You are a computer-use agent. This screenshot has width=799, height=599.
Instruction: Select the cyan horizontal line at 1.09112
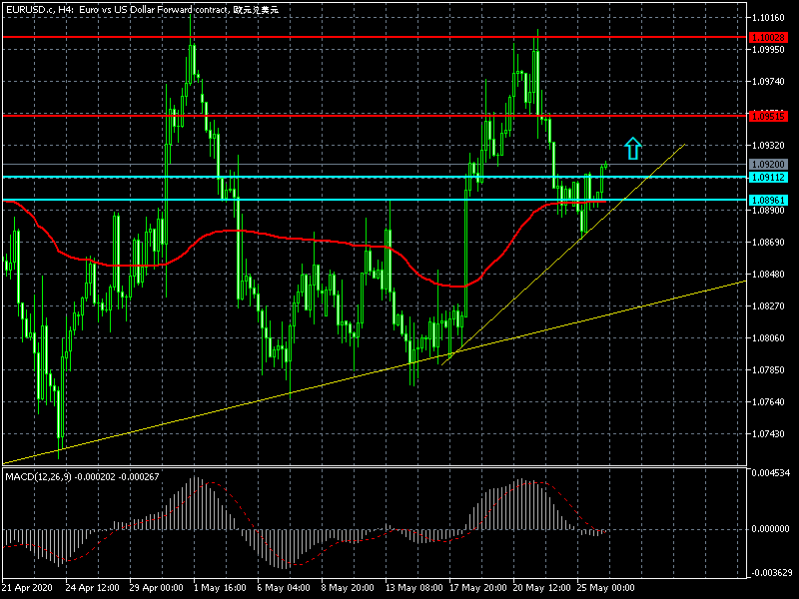(375, 178)
